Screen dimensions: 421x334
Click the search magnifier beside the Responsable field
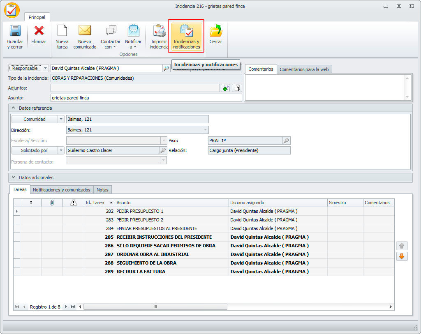pos(166,68)
